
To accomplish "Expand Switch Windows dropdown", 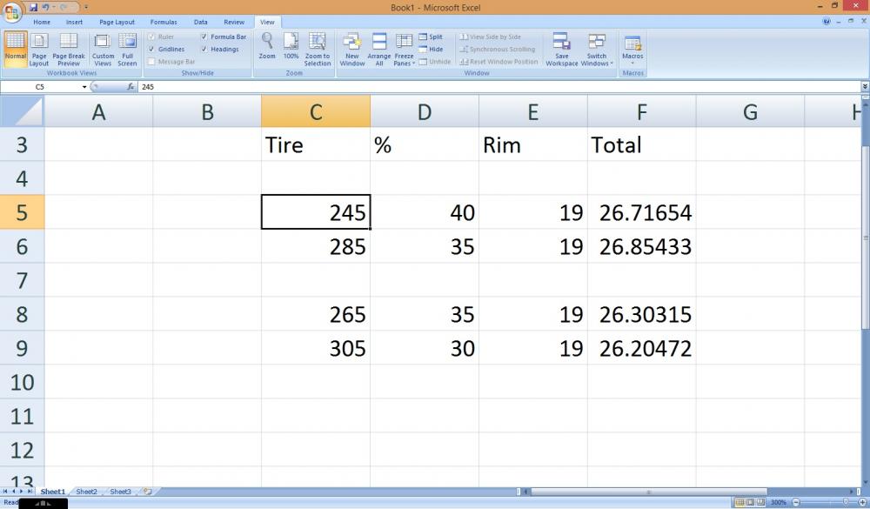I will 597,49.
